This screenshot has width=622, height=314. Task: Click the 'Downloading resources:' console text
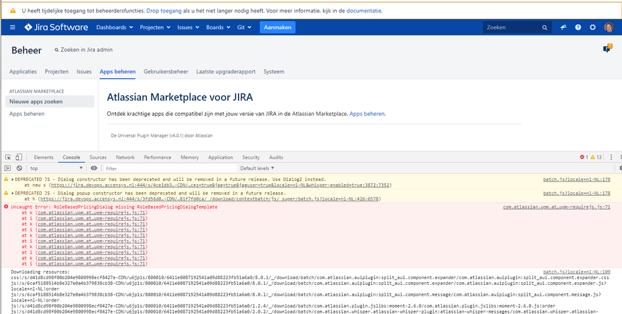tap(40, 272)
